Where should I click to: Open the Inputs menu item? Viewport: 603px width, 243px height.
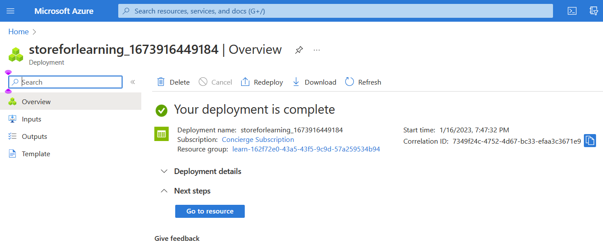(70, 119)
